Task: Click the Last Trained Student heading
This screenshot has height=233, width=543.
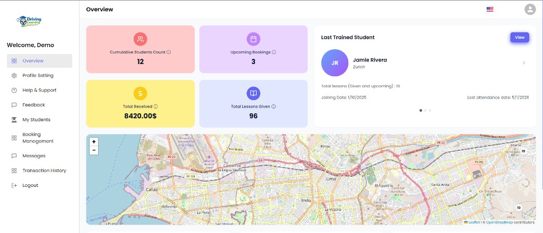Action: [348, 38]
